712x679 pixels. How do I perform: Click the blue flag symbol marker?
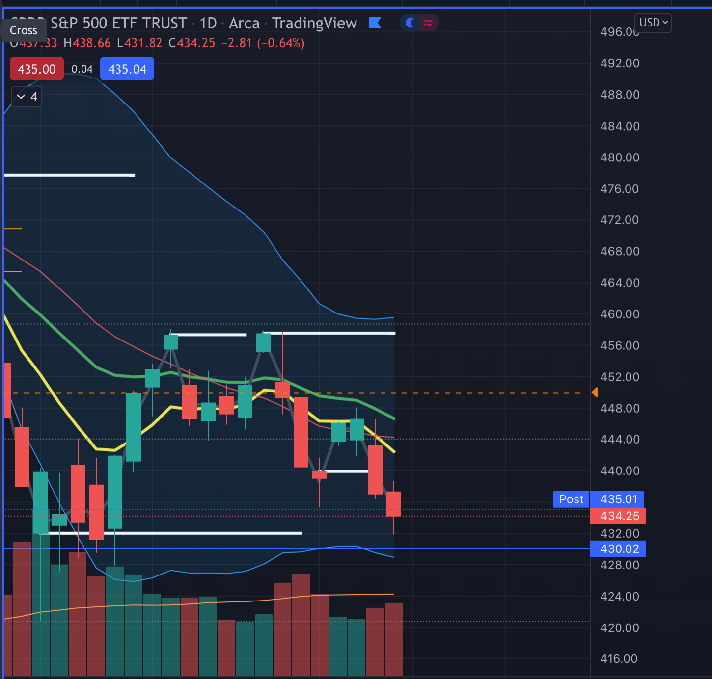coord(375,23)
